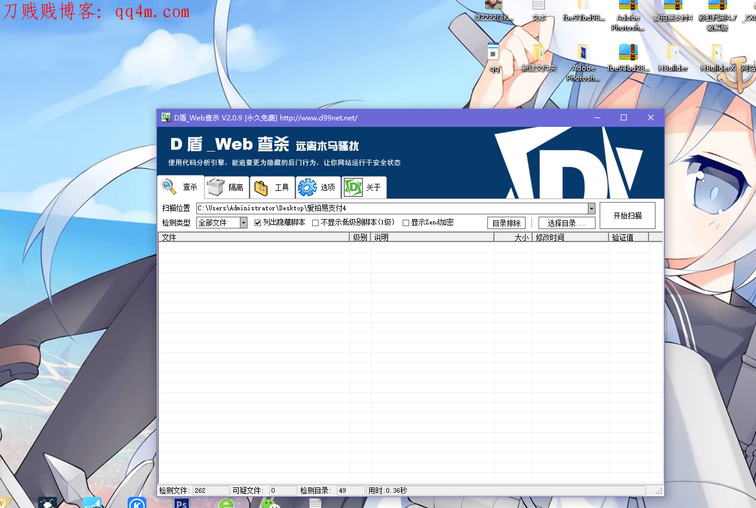Expand the scan location path dropdown arrow

click(x=591, y=208)
